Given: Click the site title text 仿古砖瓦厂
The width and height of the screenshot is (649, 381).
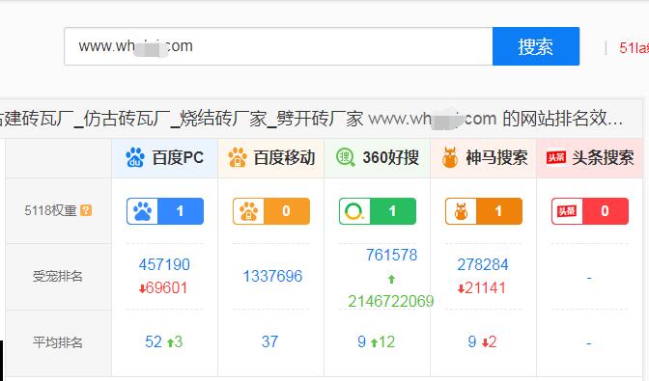Looking at the screenshot, I should (127, 119).
